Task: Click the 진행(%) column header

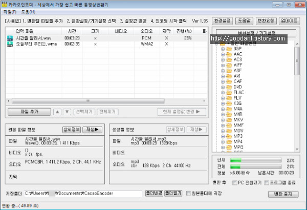Action: tap(184, 31)
